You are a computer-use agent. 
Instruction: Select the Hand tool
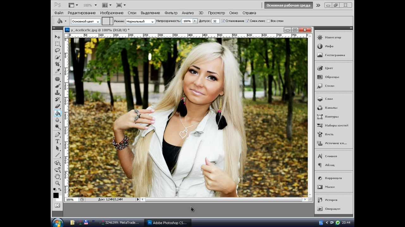(57, 176)
